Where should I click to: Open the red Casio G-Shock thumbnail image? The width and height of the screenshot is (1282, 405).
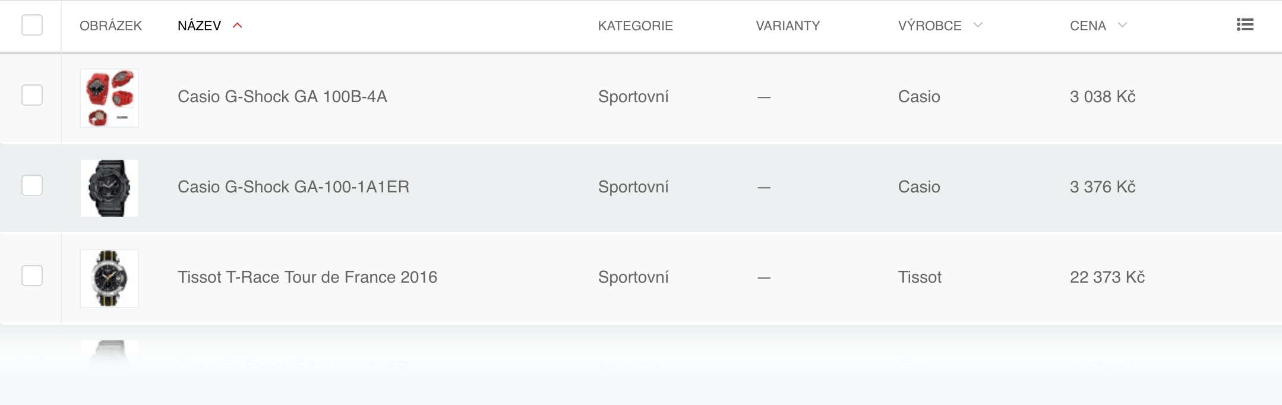(109, 98)
